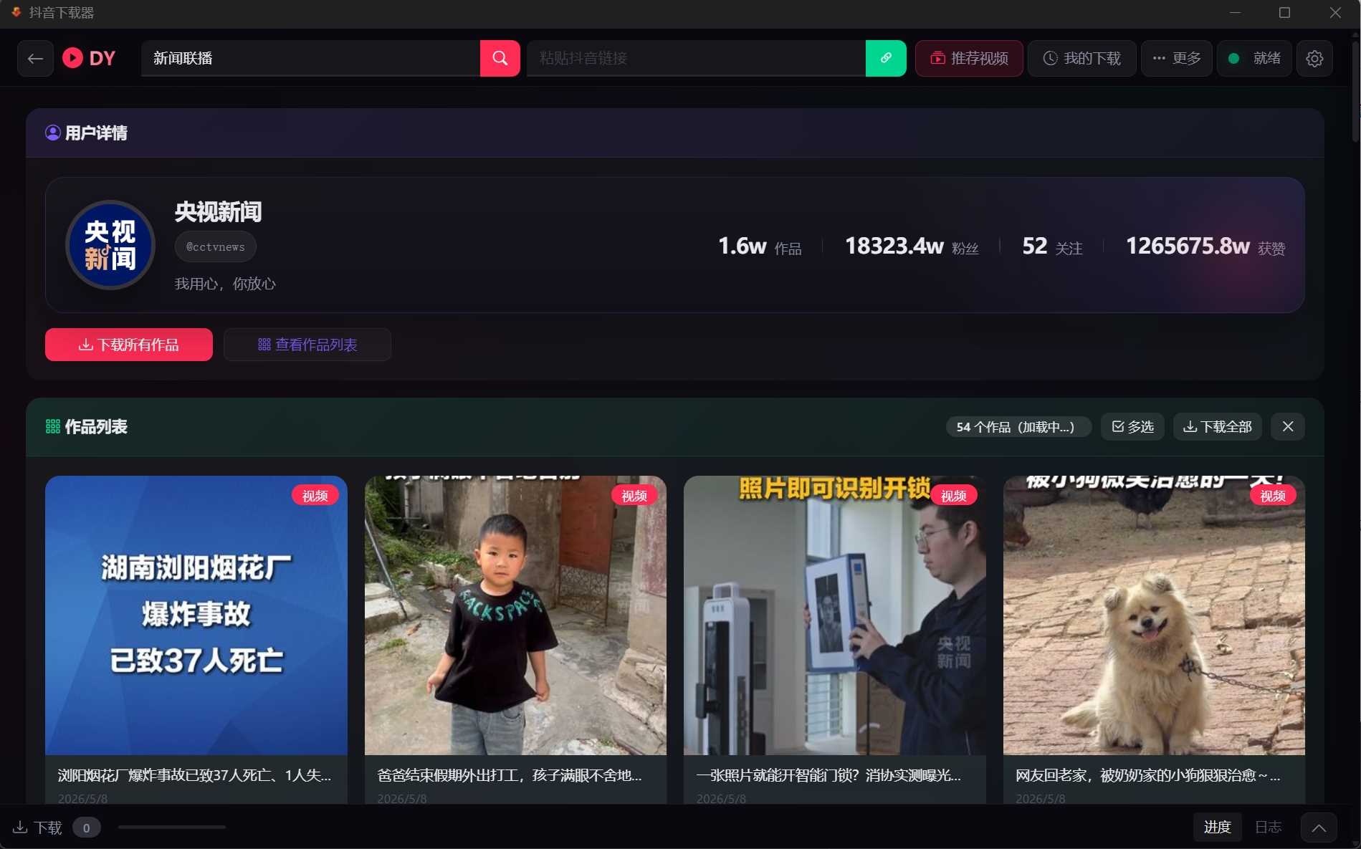Viewport: 1361px width, 849px height.
Task: Expand the bottom download panel chevron
Action: tap(1319, 828)
